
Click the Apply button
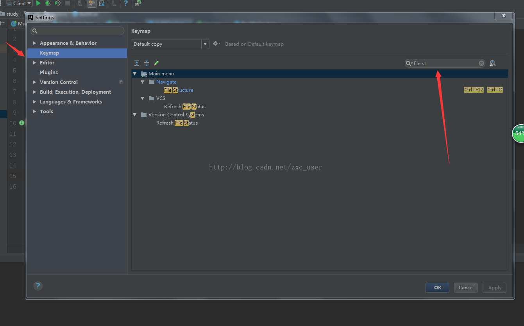pos(495,288)
